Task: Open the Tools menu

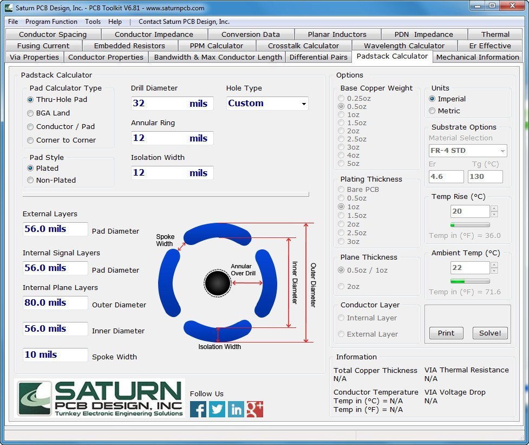Action: (x=93, y=22)
